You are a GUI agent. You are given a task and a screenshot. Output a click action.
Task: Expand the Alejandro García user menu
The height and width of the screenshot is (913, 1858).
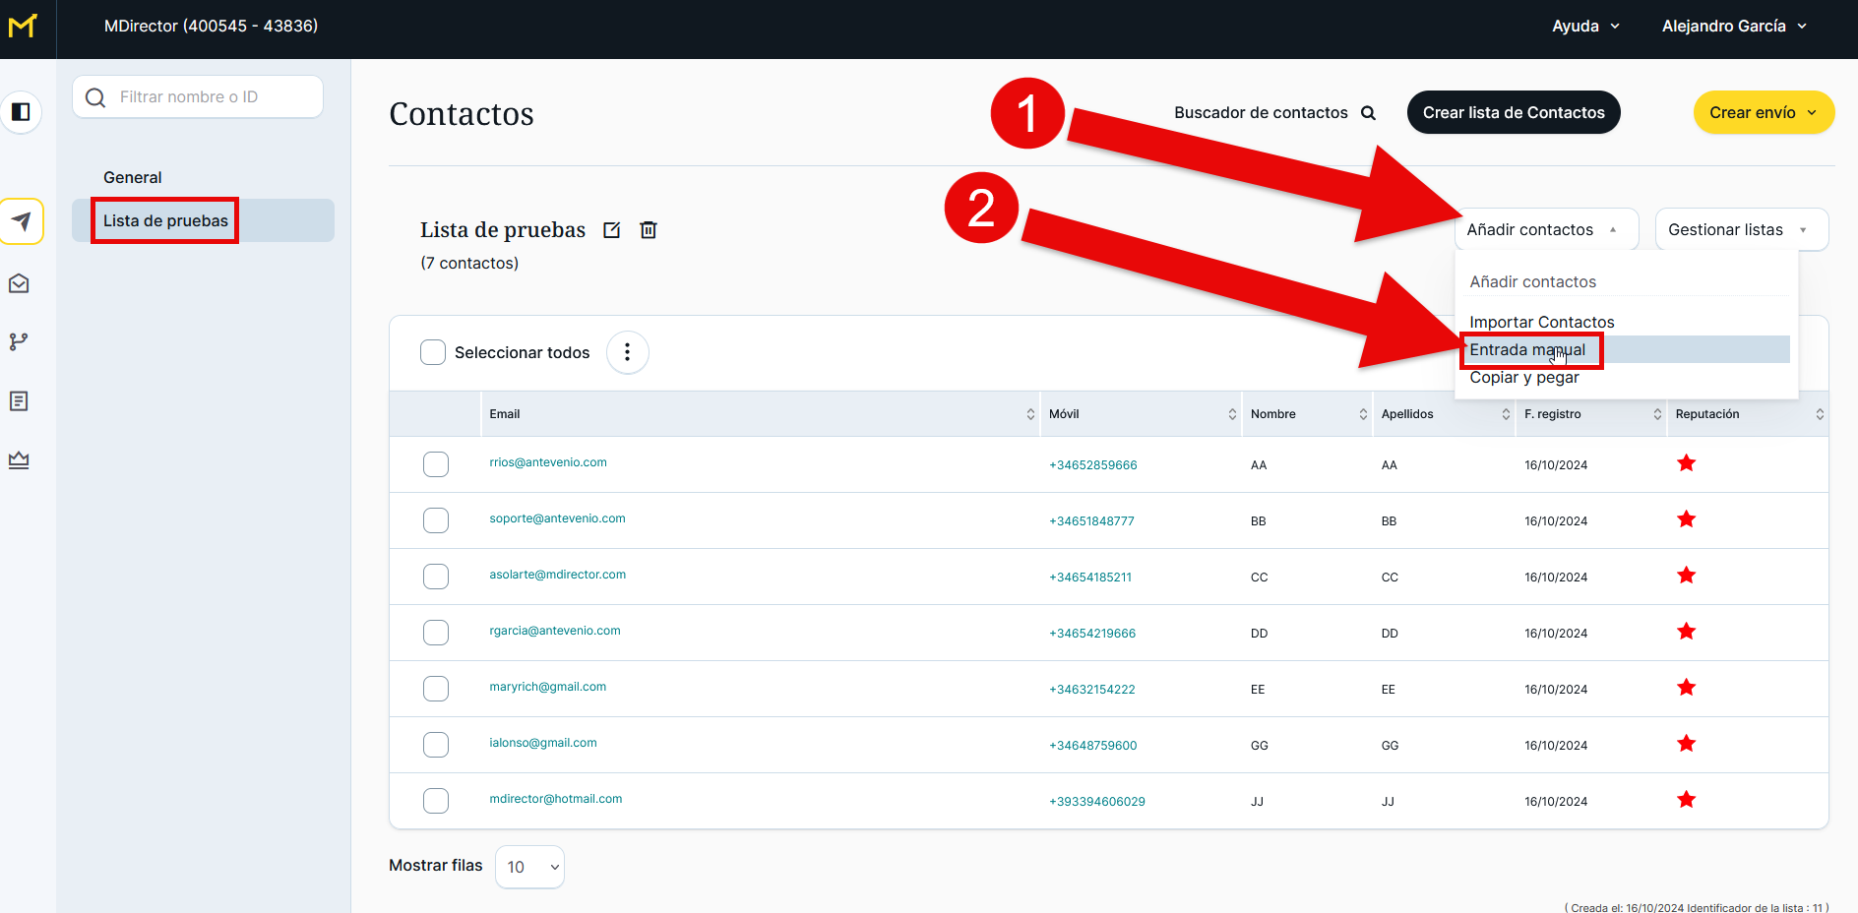1734,27
